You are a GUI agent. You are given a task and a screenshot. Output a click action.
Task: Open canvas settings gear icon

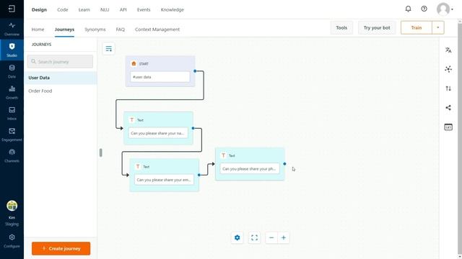[237, 237]
